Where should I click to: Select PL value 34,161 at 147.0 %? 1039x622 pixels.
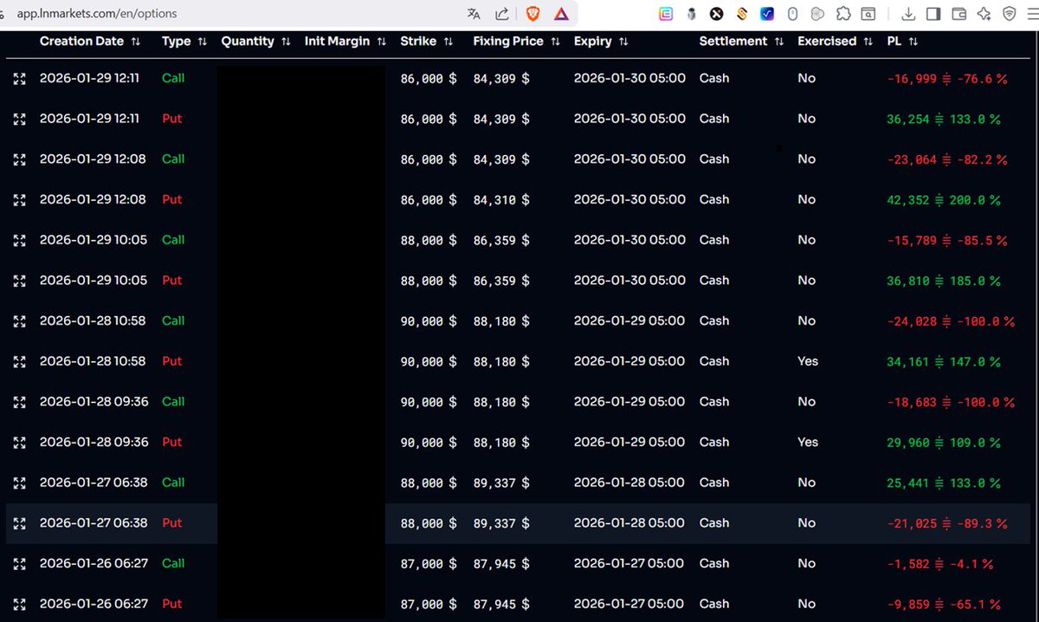pos(944,361)
